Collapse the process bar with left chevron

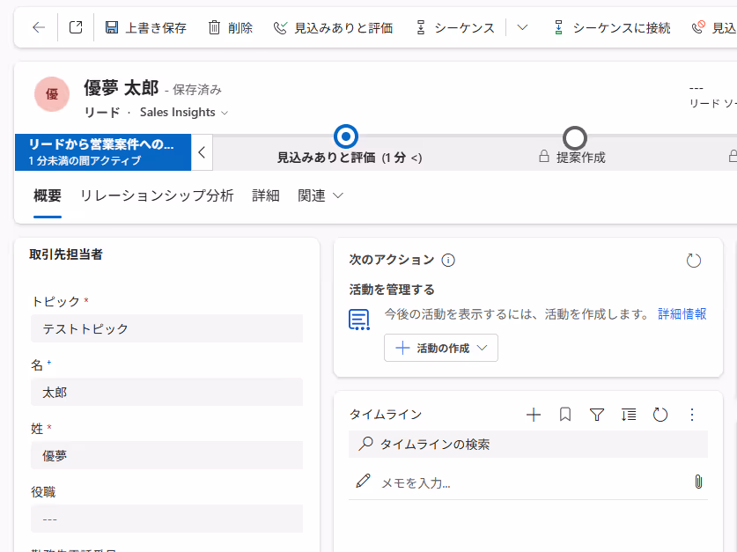click(x=202, y=152)
